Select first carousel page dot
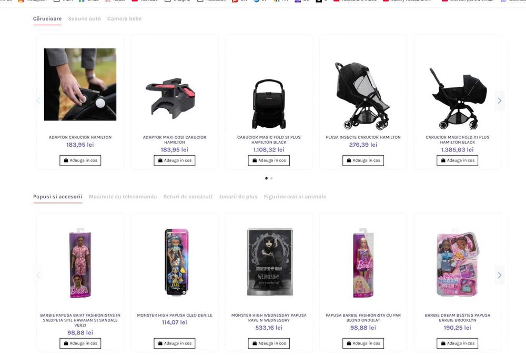526x355 pixels. point(266,178)
